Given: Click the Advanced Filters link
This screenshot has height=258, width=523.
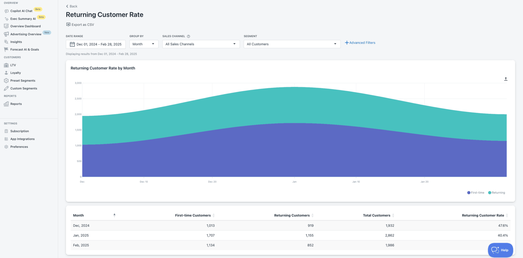Looking at the screenshot, I should coord(360,43).
